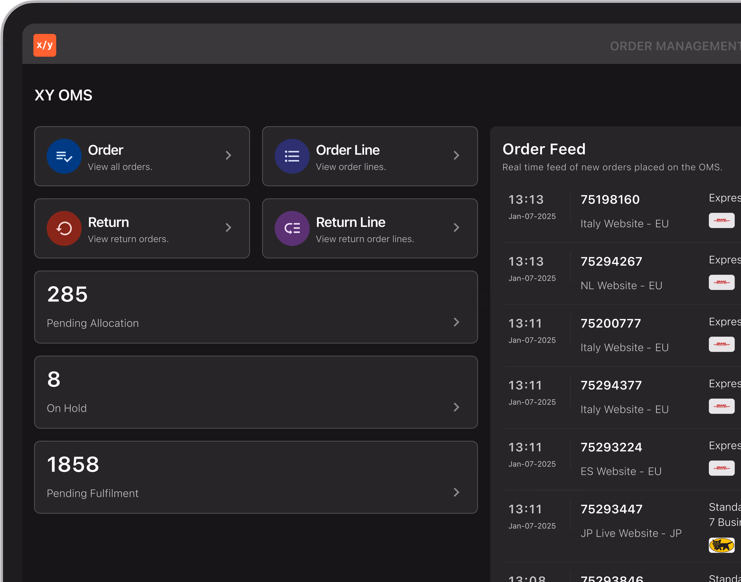Viewport: 741px width, 582px height.
Task: Expand Pending Fulfilment chevron arrow
Action: 456,492
